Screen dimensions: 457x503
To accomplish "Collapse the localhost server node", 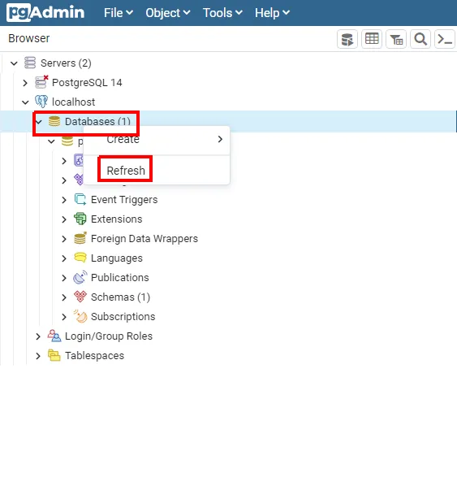I will (x=25, y=102).
